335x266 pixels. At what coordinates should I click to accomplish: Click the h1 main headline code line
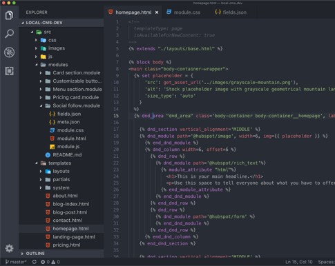click(x=215, y=176)
